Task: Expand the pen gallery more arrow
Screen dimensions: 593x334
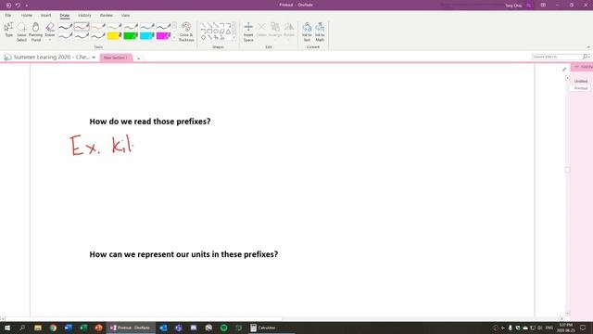Action: point(174,37)
